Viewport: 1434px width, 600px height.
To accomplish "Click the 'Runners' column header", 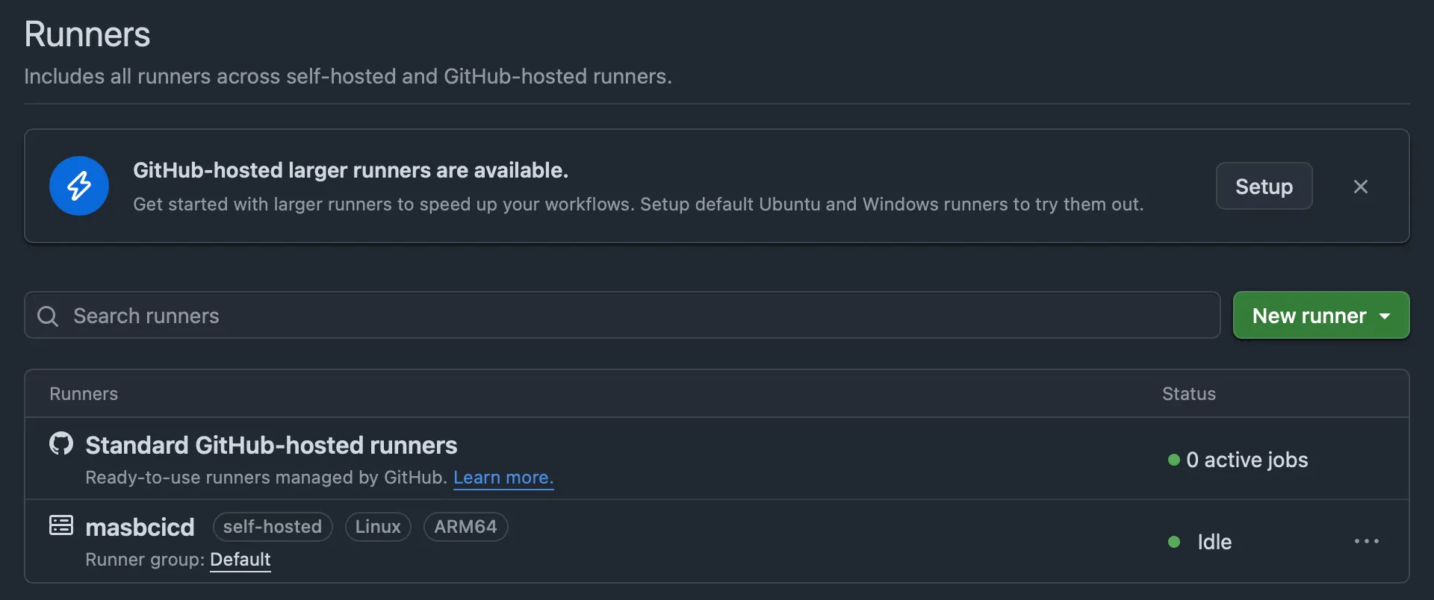I will [84, 394].
